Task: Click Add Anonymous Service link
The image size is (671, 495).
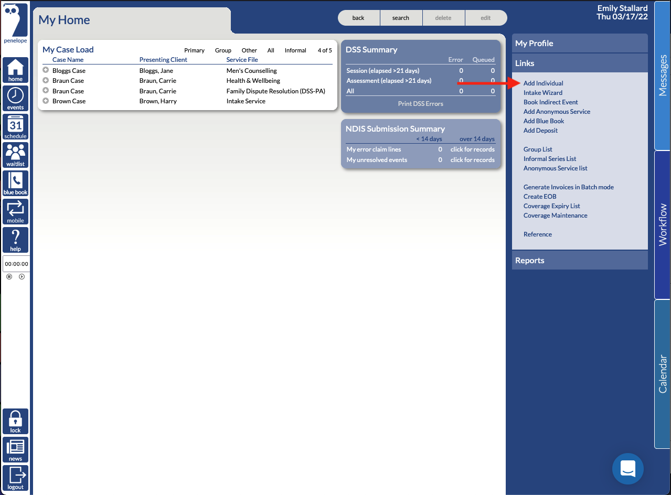Action: pyautogui.click(x=557, y=112)
